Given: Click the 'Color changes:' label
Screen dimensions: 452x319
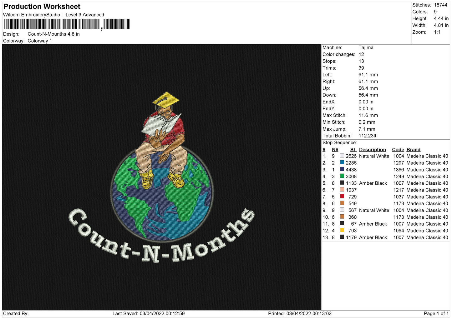Looking at the screenshot, I should [x=339, y=54].
